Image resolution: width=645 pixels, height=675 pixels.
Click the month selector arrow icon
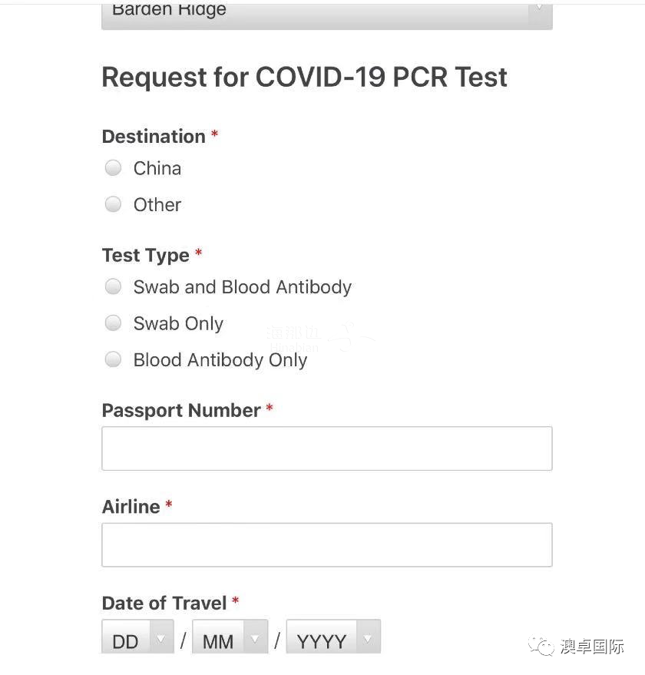coord(256,638)
